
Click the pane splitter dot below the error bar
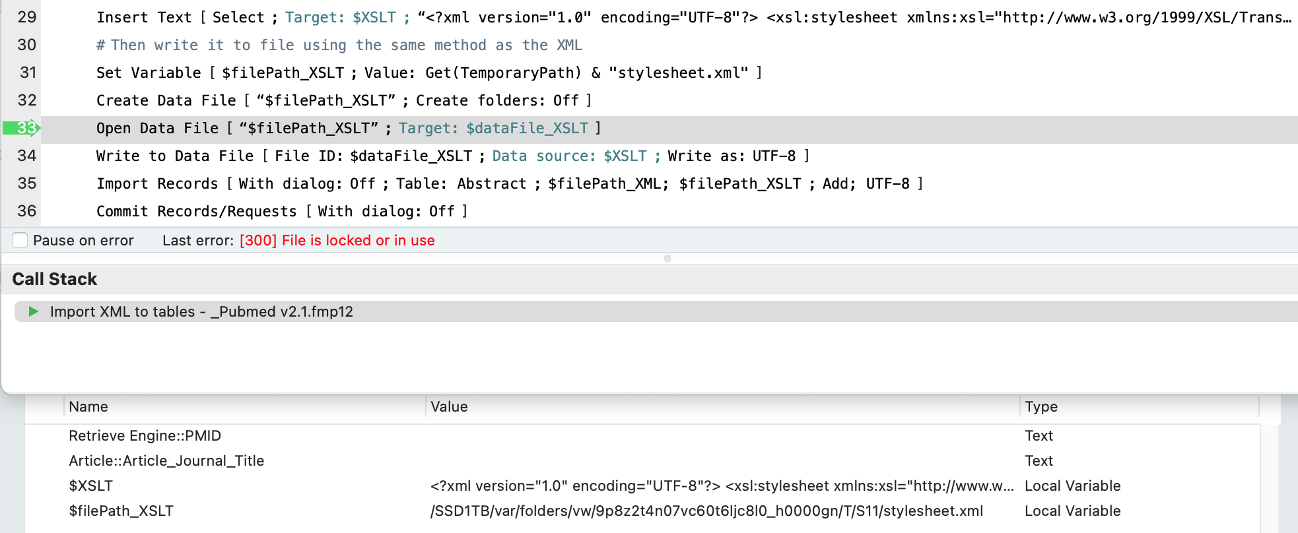click(667, 259)
